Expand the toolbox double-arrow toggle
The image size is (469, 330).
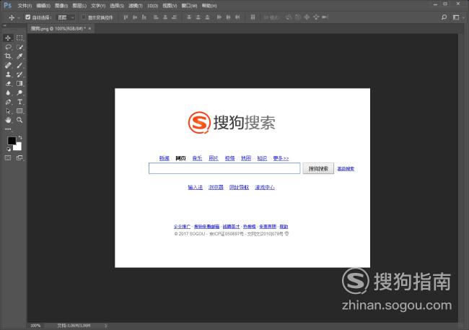coord(4,26)
